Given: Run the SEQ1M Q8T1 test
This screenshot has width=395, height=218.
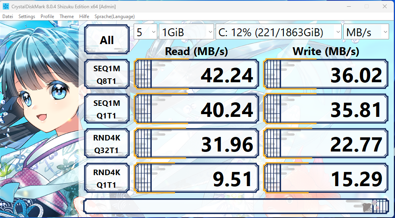Looking at the screenshot, I should point(107,74).
